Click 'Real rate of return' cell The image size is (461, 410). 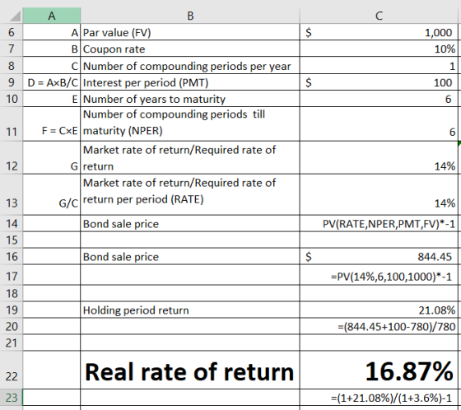190,370
